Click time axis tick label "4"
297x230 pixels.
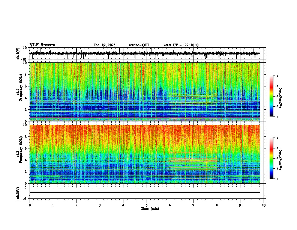point(123,205)
